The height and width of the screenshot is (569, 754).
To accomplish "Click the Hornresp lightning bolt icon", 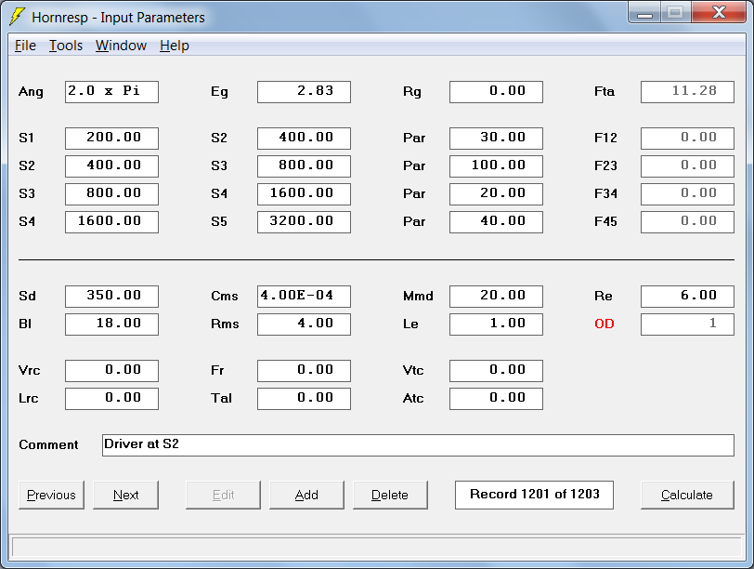I will click(x=18, y=17).
